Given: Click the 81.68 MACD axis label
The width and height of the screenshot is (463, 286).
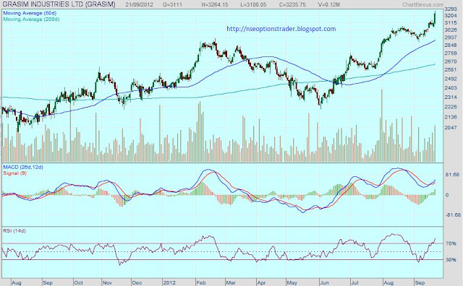Looking at the screenshot, I should pos(452,175).
